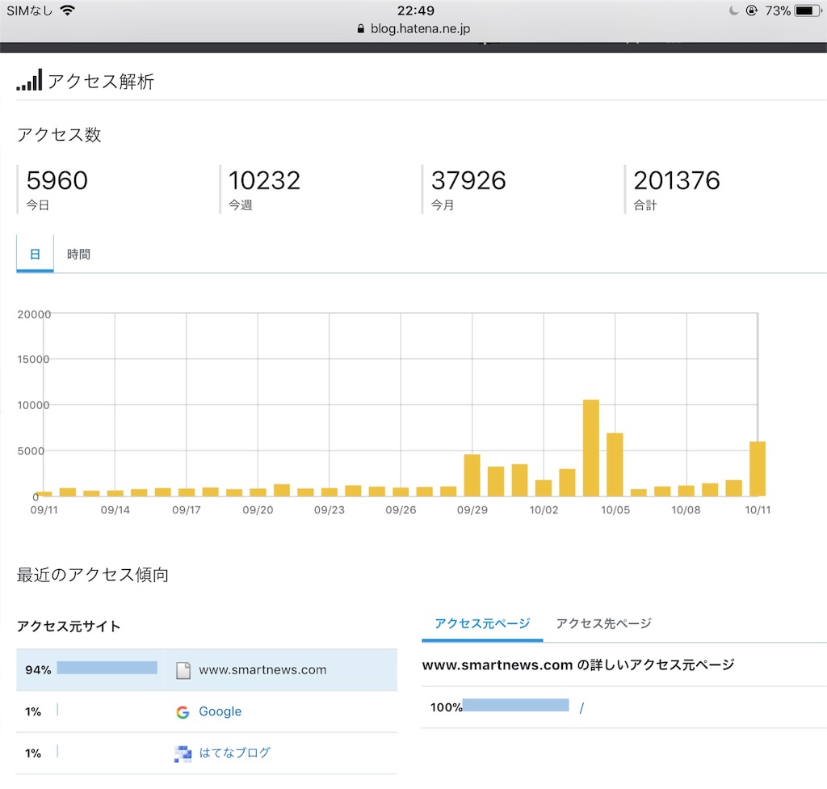Click the 最近のアクセス傾向 heading
Screen dimensions: 827x789
tap(93, 575)
